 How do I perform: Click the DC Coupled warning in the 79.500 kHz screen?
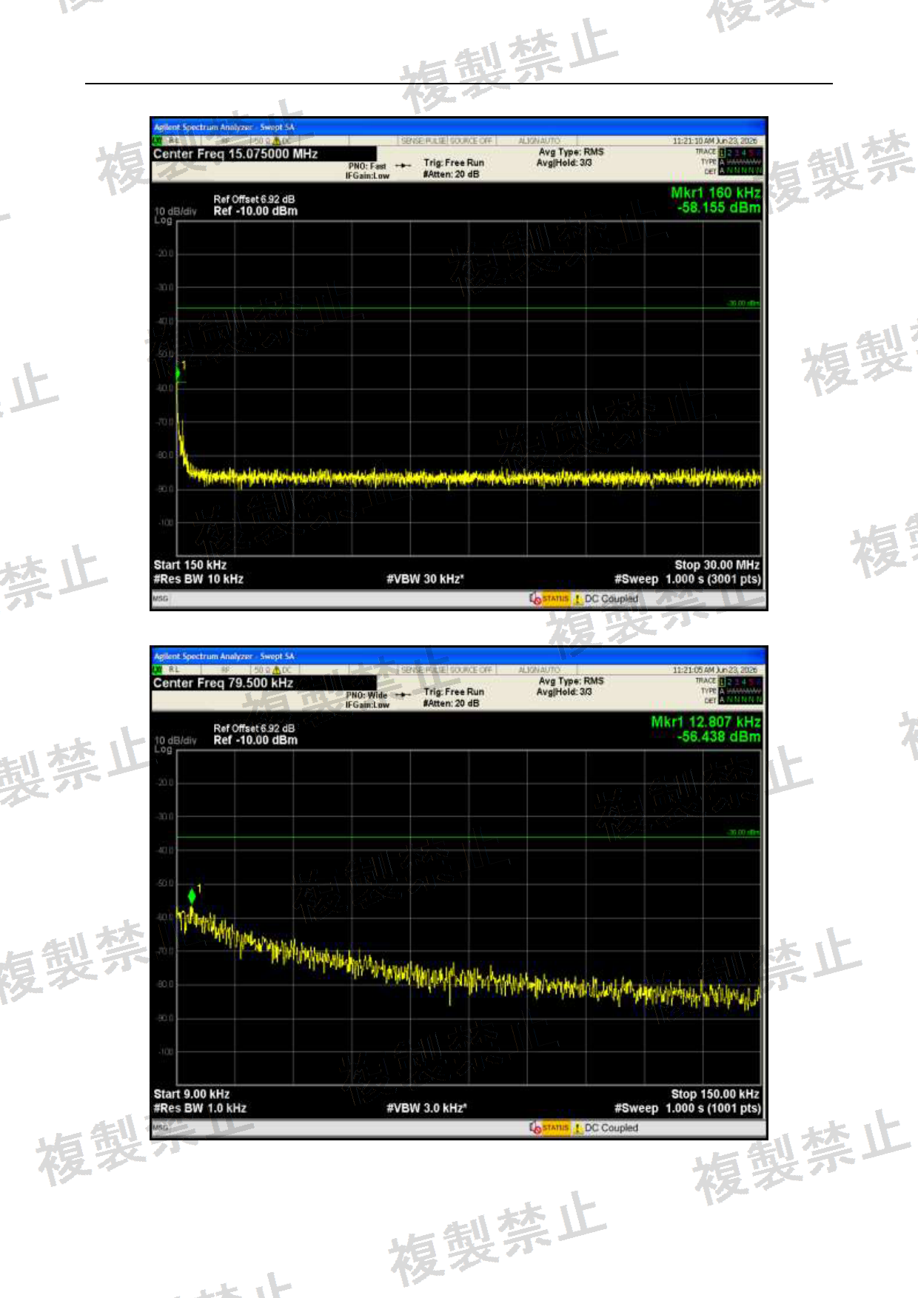[x=606, y=1128]
